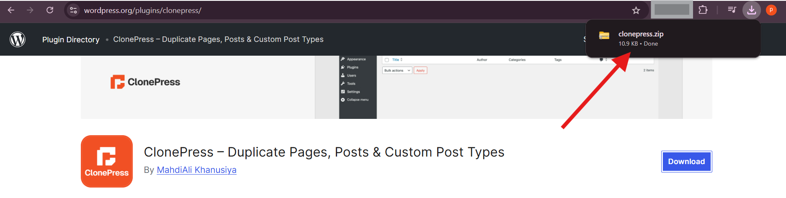786x198 pixels.
Task: Open the Plugin Directory link
Action: (71, 39)
